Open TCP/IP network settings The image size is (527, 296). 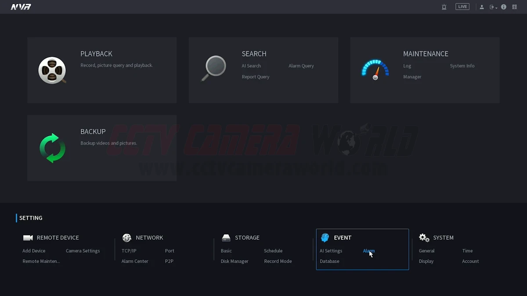point(129,251)
